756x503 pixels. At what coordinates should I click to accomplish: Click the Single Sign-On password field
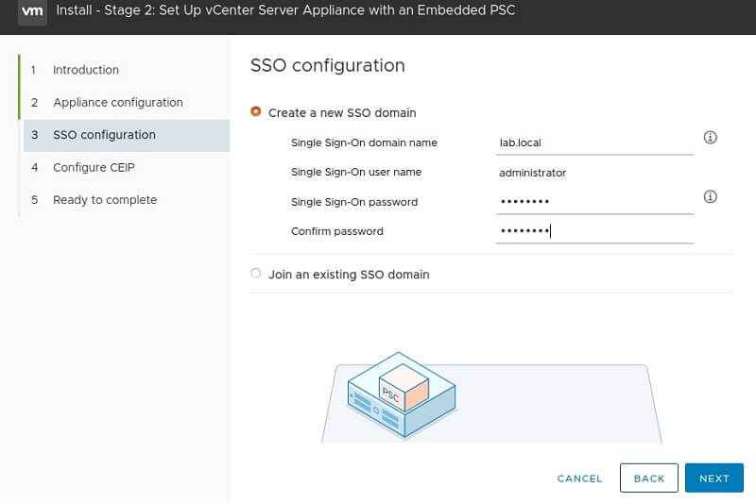click(594, 202)
